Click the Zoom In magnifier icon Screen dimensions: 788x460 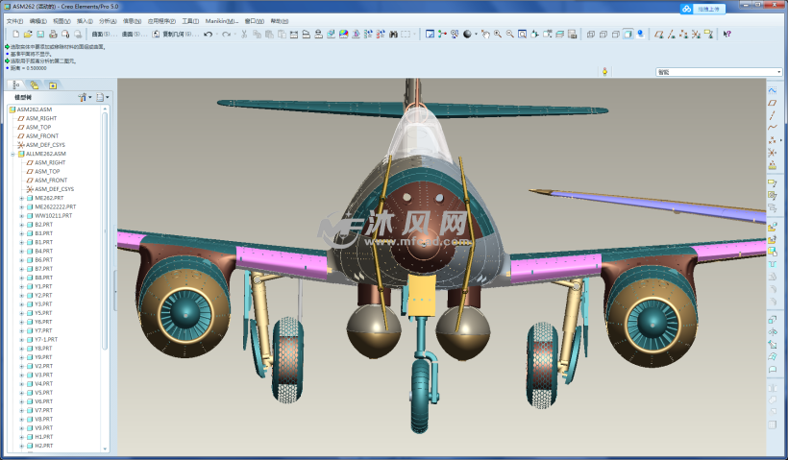pyautogui.click(x=497, y=34)
